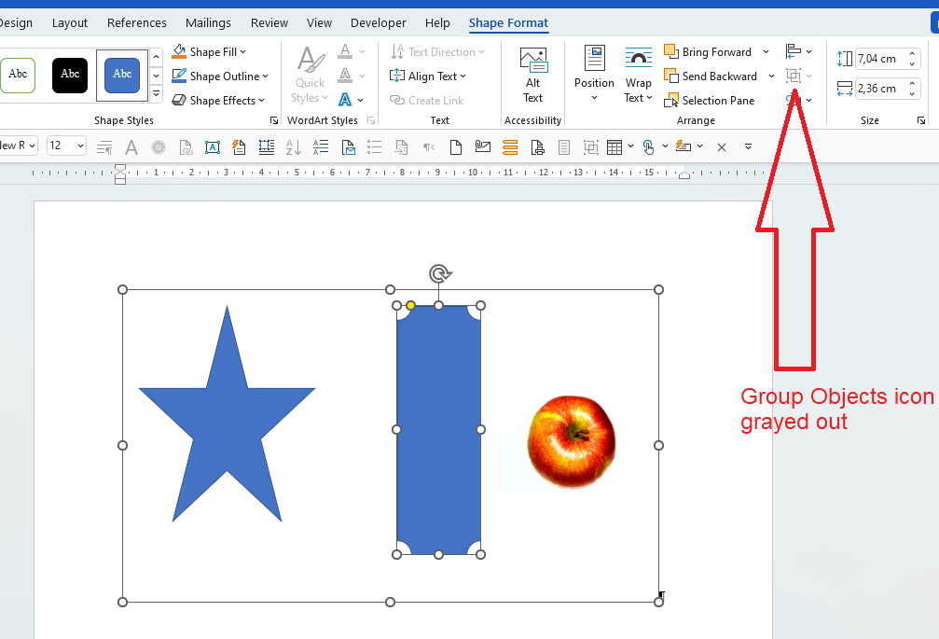The width and height of the screenshot is (939, 639).
Task: Click the Draw Text Box toolbar icon
Action: [213, 146]
